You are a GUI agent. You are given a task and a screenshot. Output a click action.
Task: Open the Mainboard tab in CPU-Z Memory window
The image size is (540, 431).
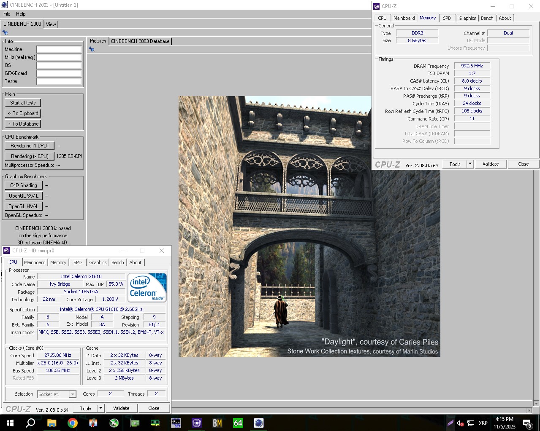click(404, 18)
